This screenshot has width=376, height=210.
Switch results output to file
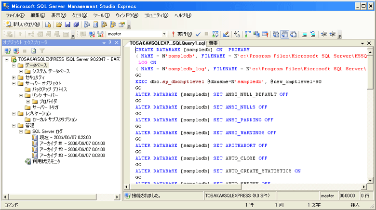coord(293,34)
